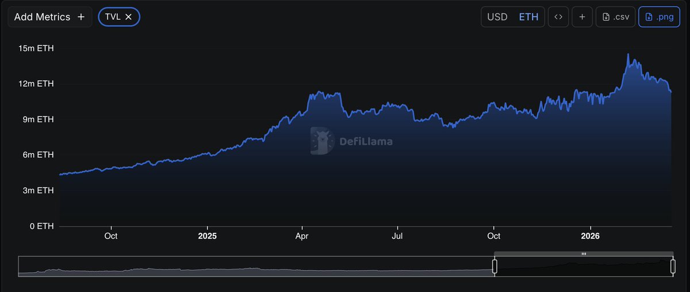This screenshot has width=690, height=292.
Task: Click the 3m ETH axis label
Action: click(39, 190)
